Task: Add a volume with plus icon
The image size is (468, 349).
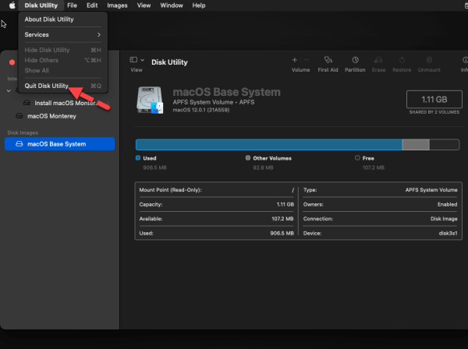Action: 294,60
